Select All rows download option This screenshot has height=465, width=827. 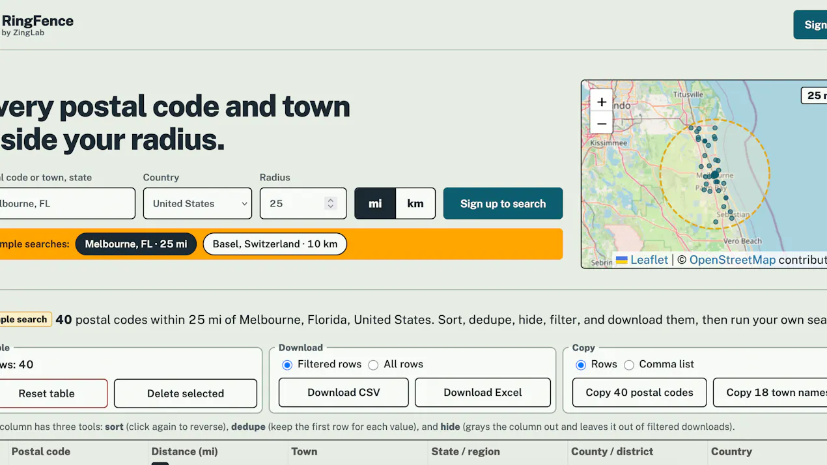(x=373, y=365)
